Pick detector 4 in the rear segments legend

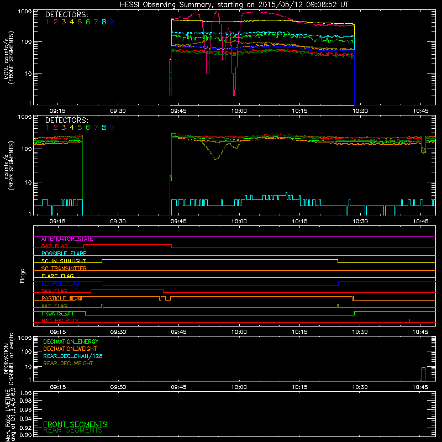tap(72, 128)
